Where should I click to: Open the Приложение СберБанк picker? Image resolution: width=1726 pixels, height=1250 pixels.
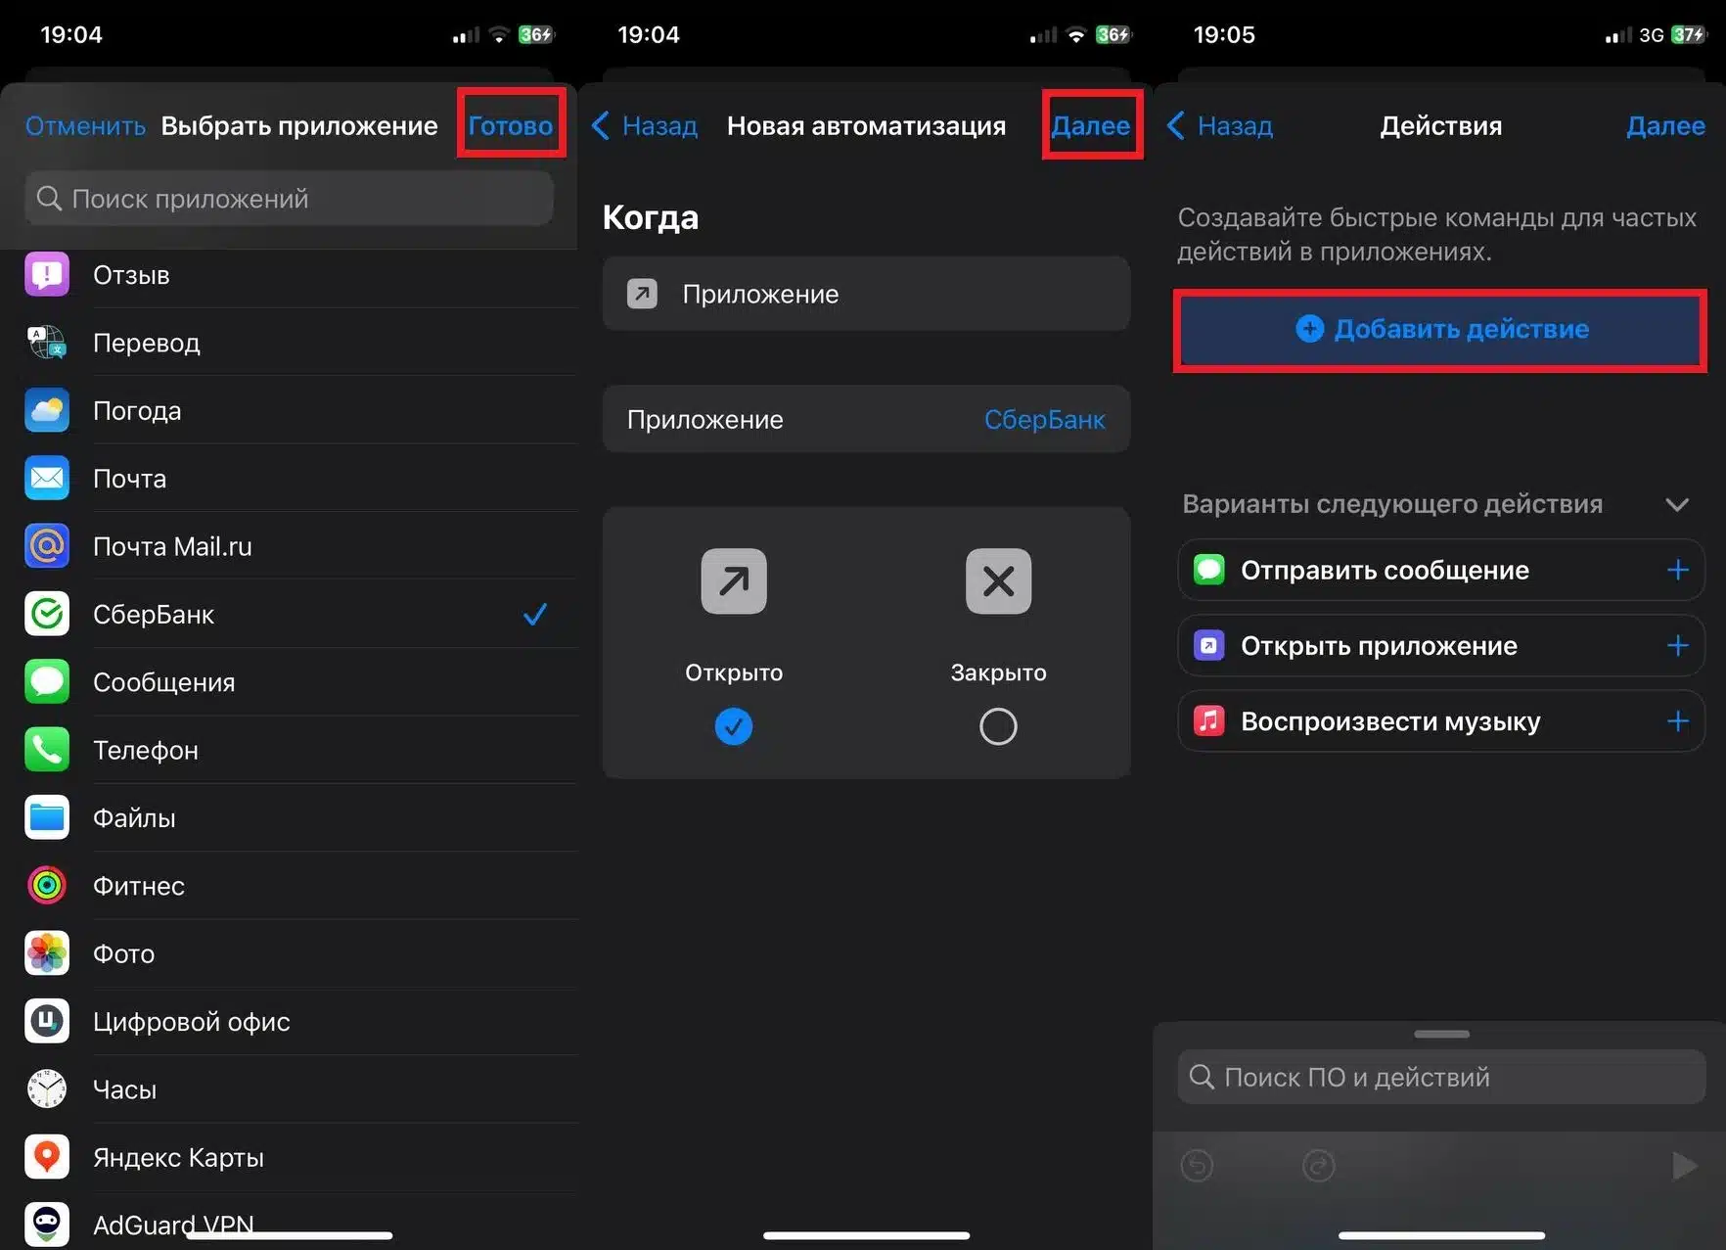tap(865, 419)
